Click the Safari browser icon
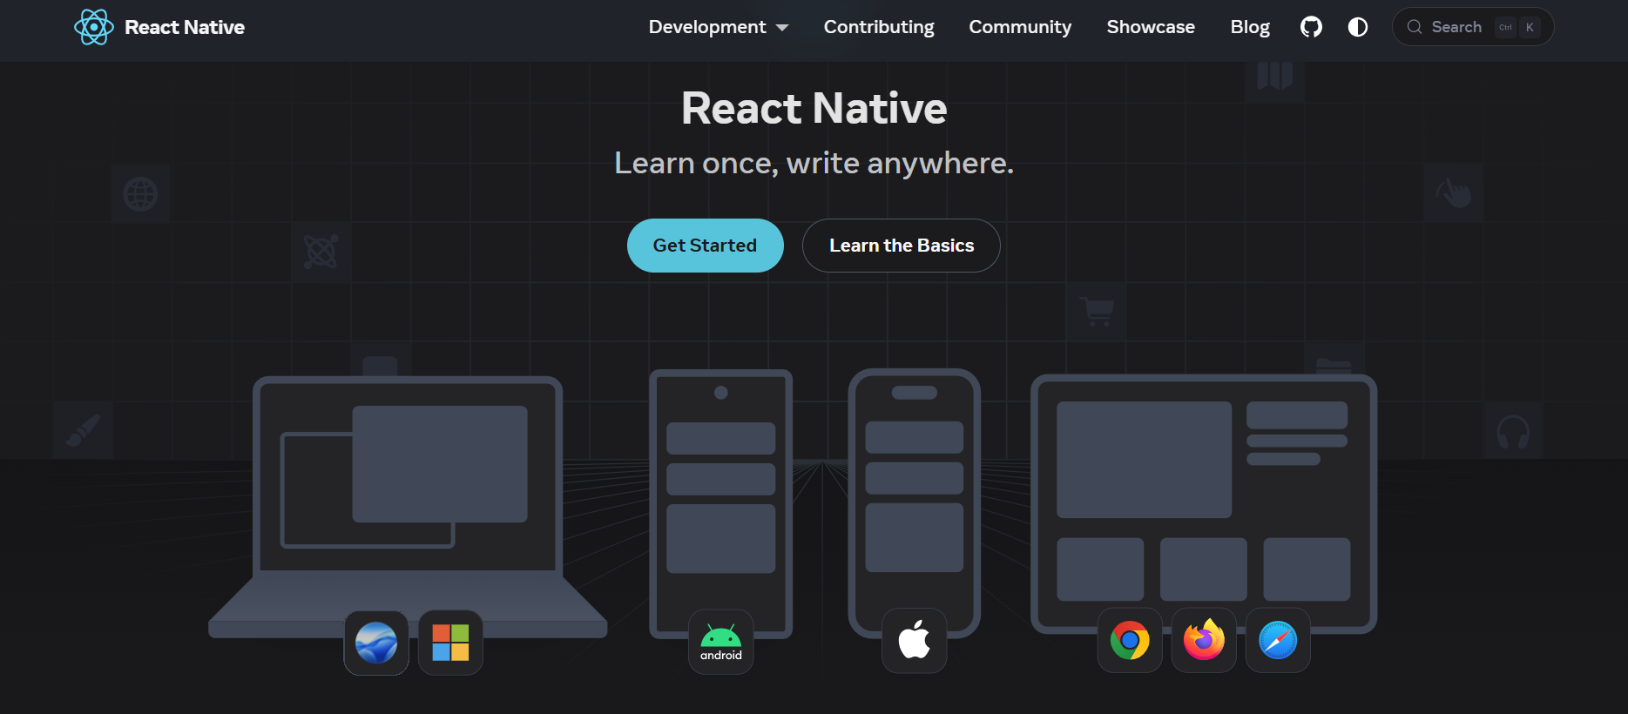Image resolution: width=1628 pixels, height=714 pixels. (1278, 641)
